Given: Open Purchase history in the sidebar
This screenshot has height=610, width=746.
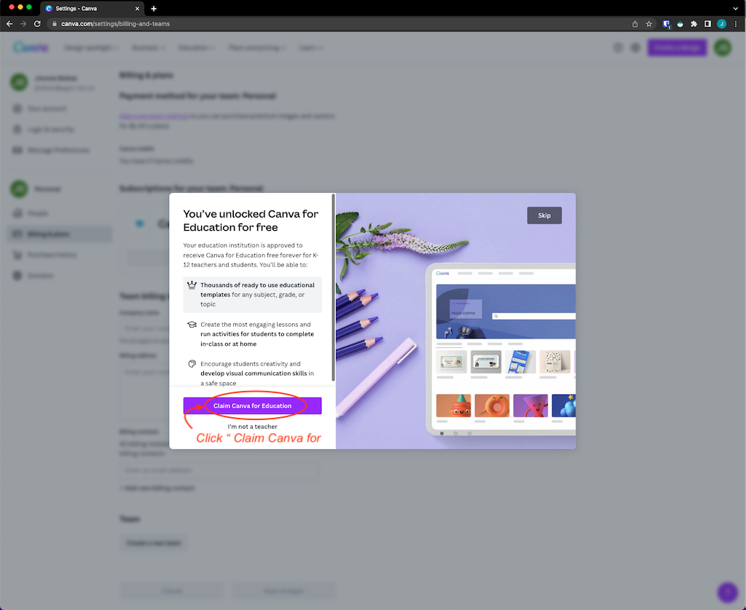Looking at the screenshot, I should pos(60,255).
